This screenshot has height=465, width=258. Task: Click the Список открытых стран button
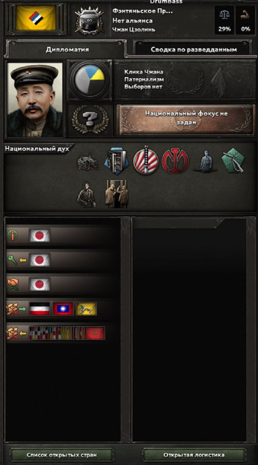[61, 455]
